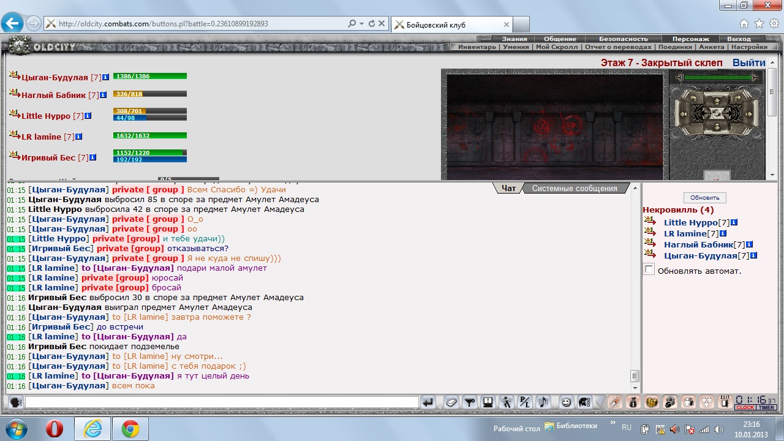This screenshot has height=441, width=784.
Task: Open info icon next to Игривый Бес in party list
Action: pos(92,157)
